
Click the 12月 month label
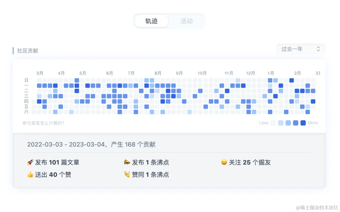(x=250, y=73)
